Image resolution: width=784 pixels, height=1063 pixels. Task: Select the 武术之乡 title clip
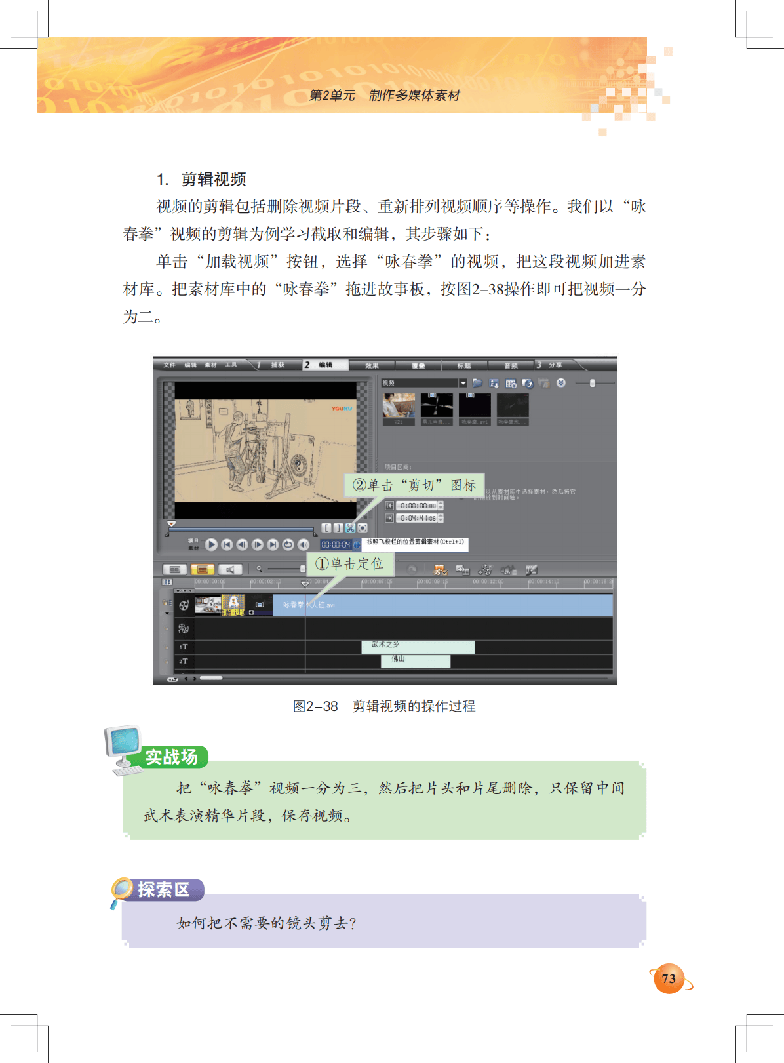418,647
